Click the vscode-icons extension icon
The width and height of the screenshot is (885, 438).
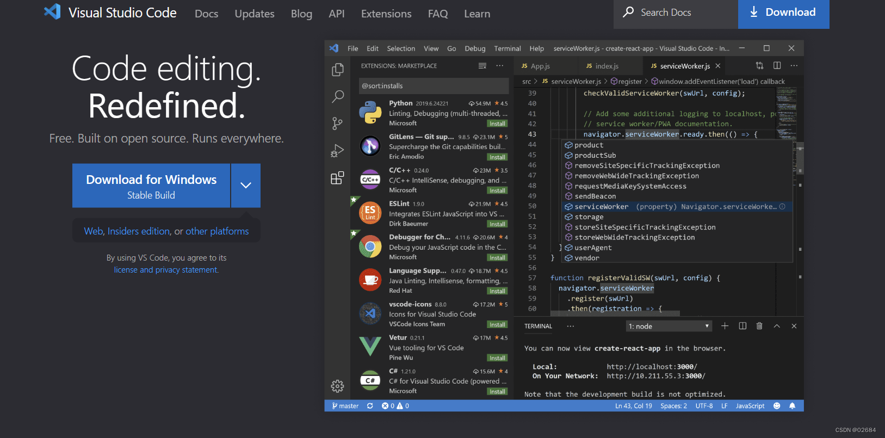point(370,313)
